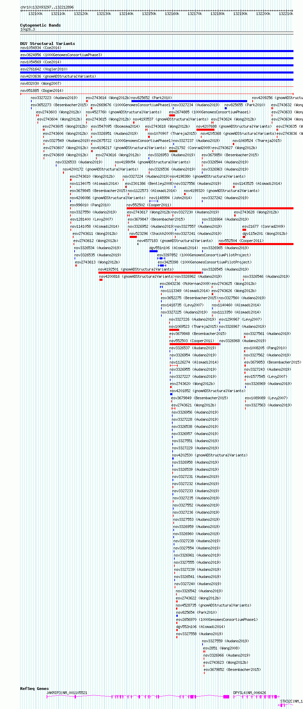Click the blue bar under dgv551n106 (Alsmadi2014)
303x709 pixels.
point(154,251)
